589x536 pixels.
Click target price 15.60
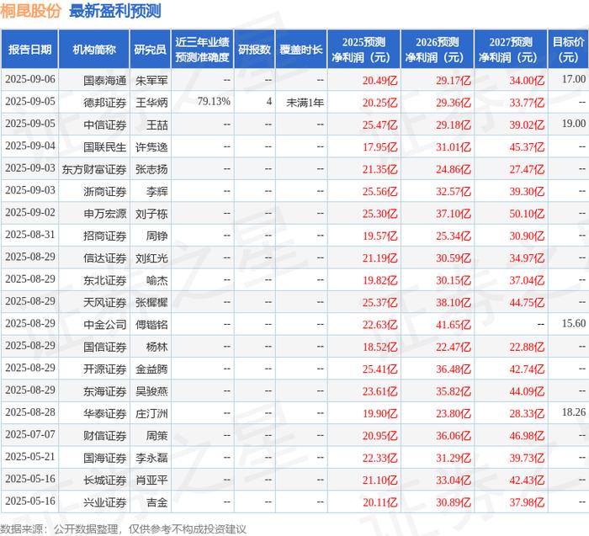tap(574, 323)
